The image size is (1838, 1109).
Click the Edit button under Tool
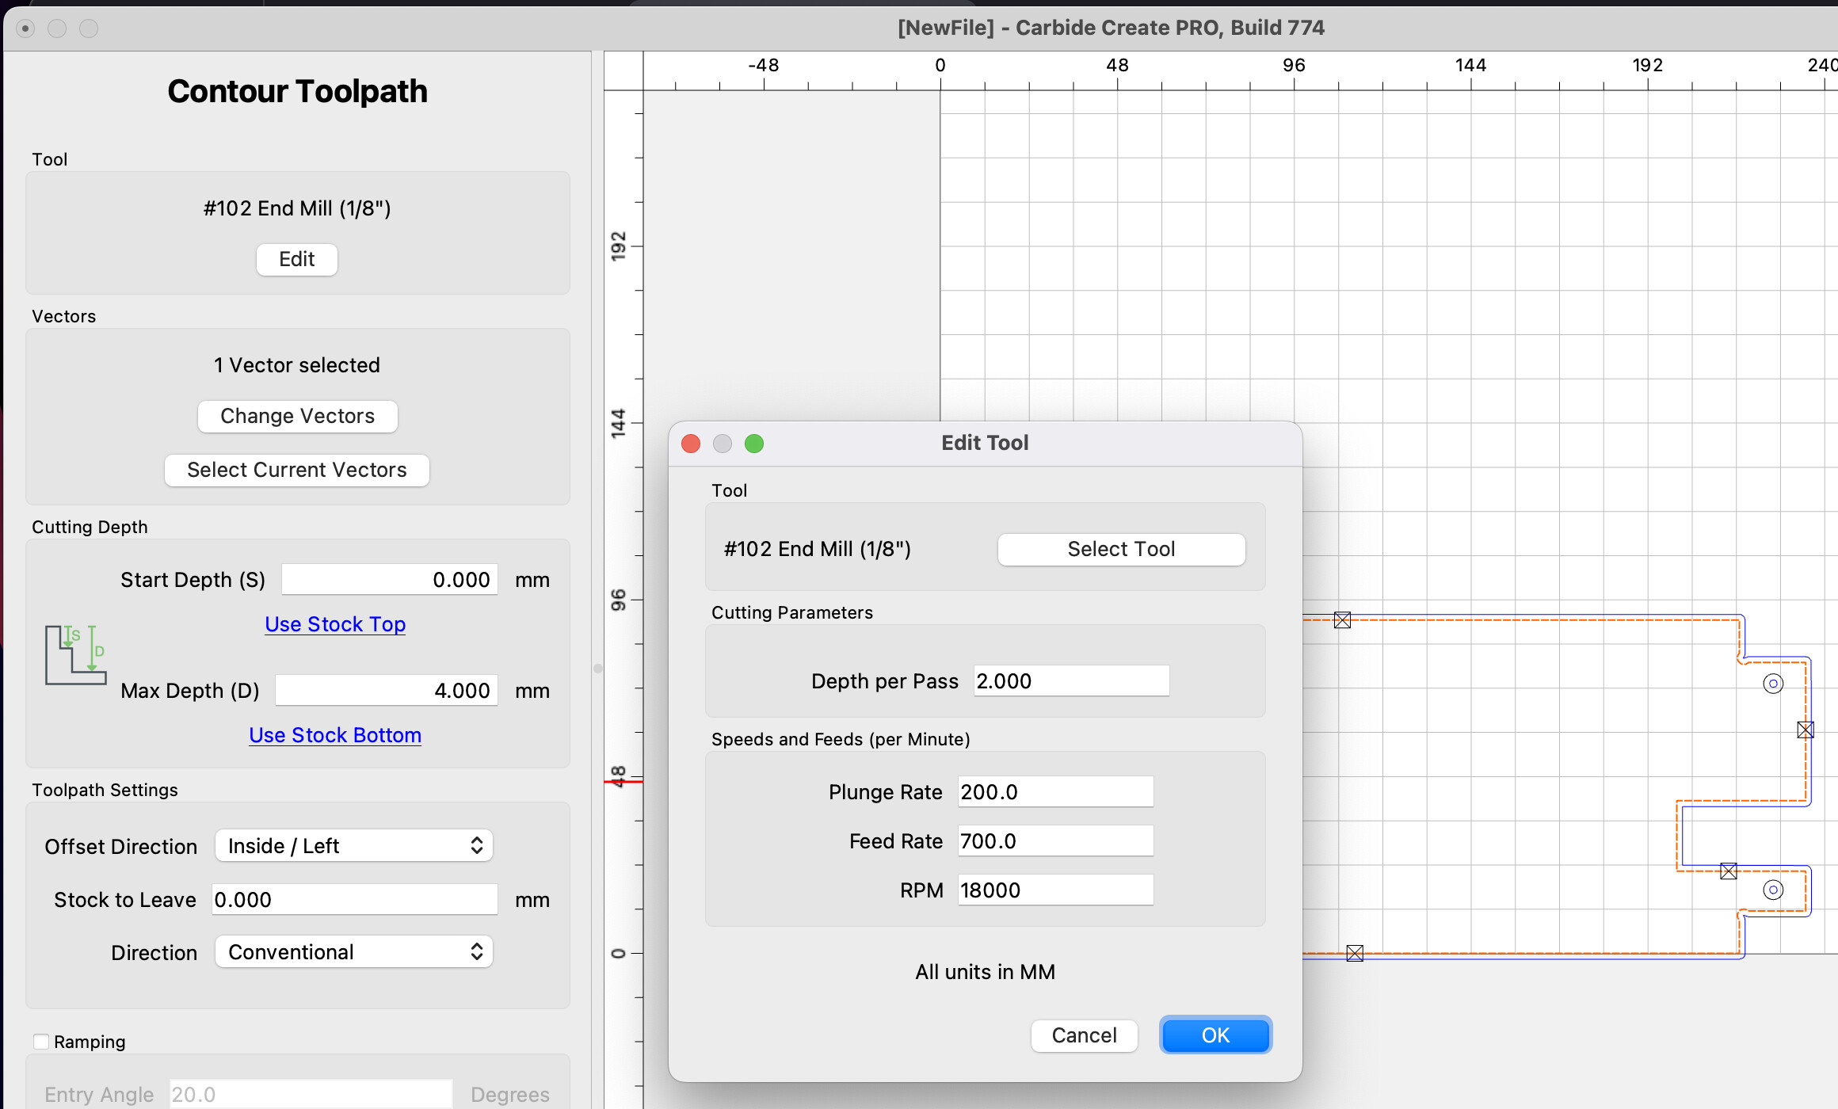click(297, 259)
